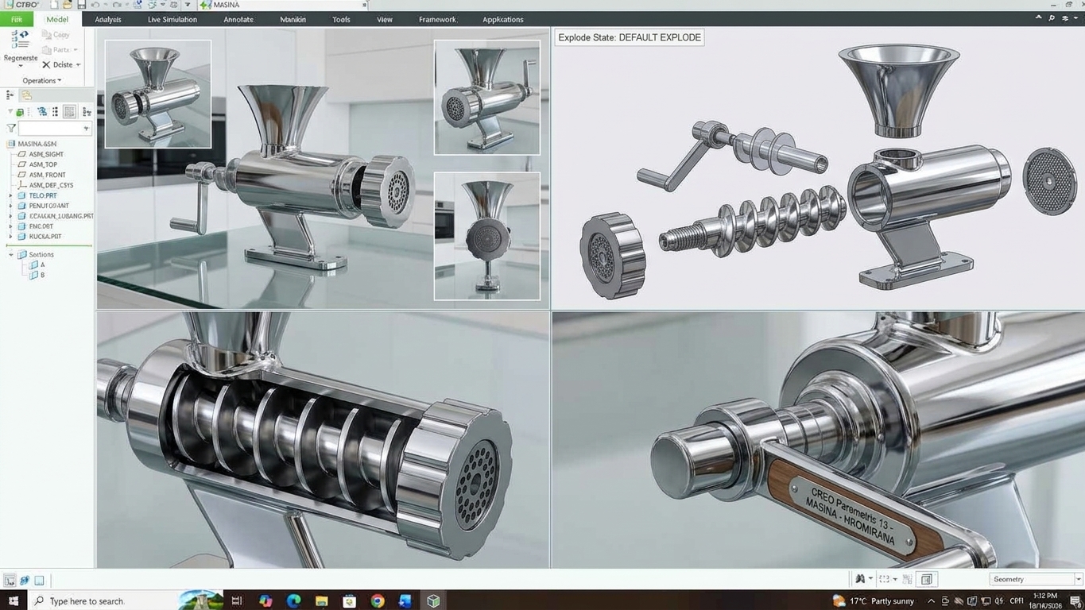The image size is (1085, 610).
Task: Click the Windows Start button
Action: point(13,601)
